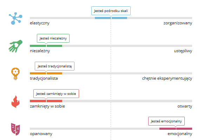Click the 'Jesteś niezależny' tooltip
The image size is (197, 140).
(x=53, y=38)
